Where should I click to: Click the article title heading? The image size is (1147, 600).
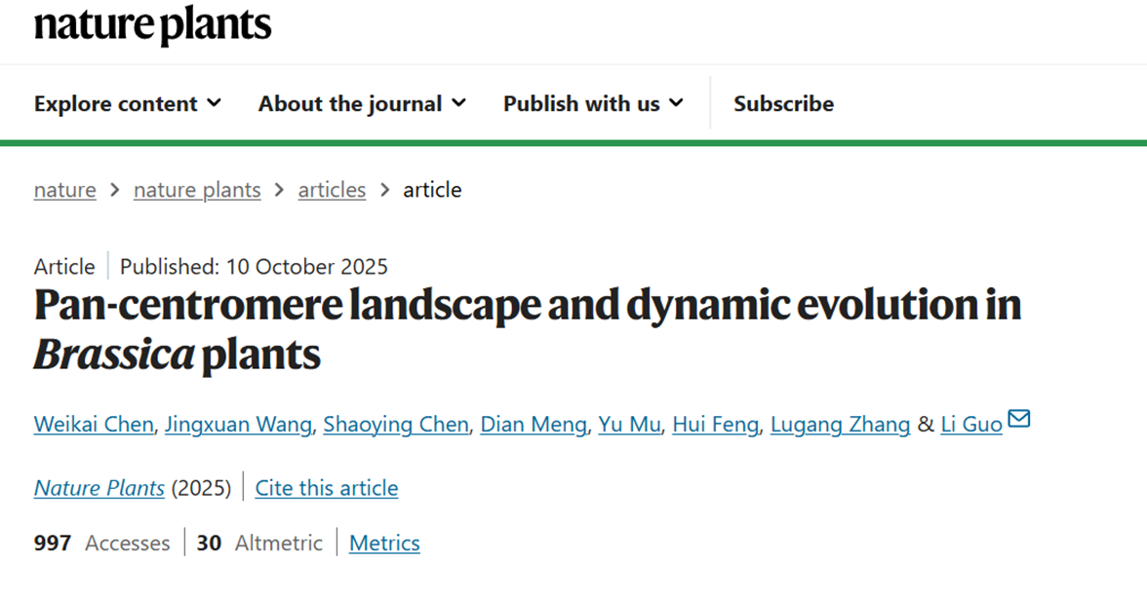[x=527, y=328]
